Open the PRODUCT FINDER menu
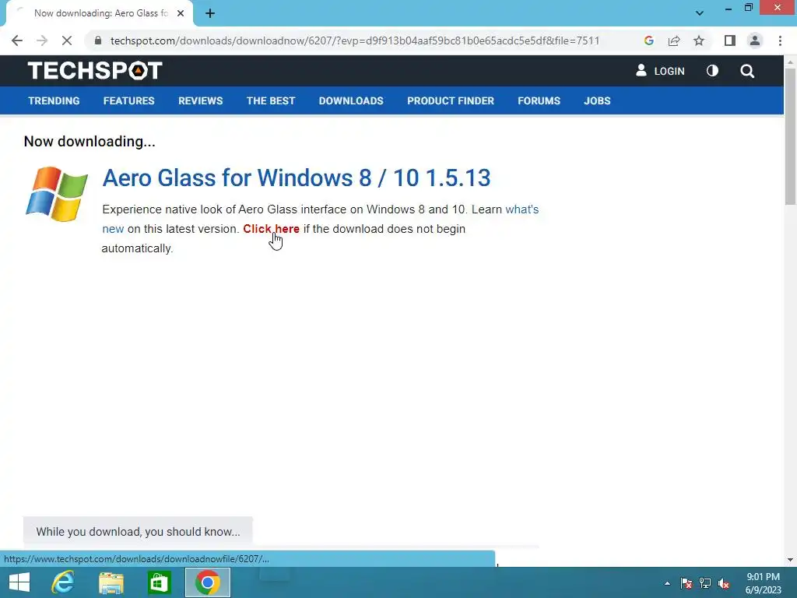 tap(451, 100)
